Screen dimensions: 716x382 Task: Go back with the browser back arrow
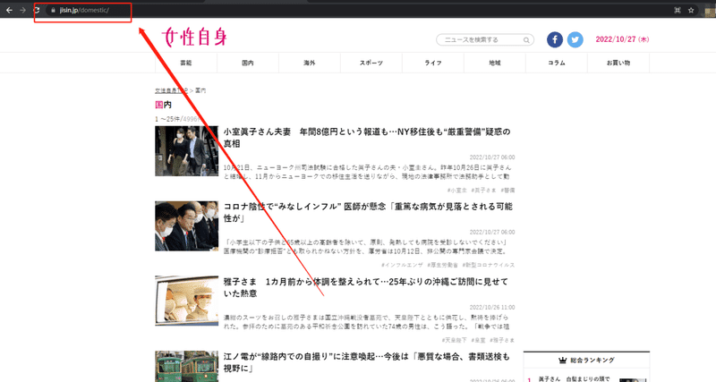[x=9, y=10]
